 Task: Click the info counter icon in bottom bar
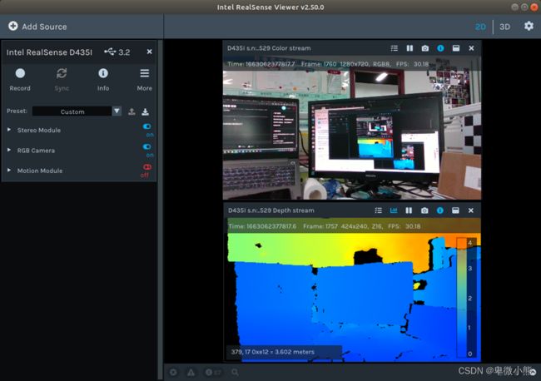213,373
